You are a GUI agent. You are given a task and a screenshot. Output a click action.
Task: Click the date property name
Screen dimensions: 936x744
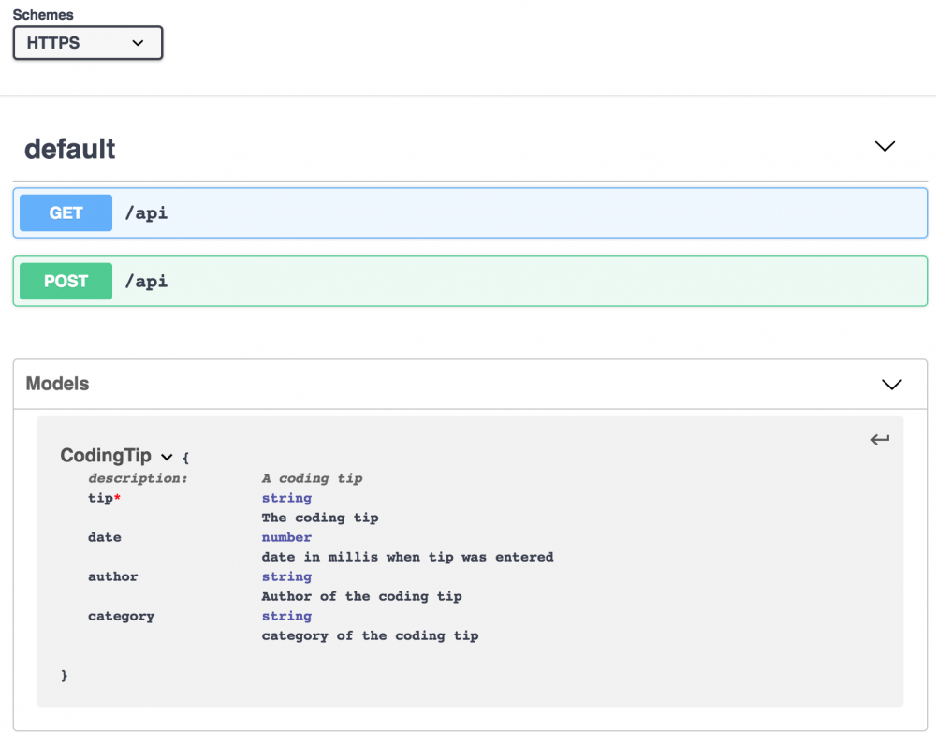tap(105, 537)
